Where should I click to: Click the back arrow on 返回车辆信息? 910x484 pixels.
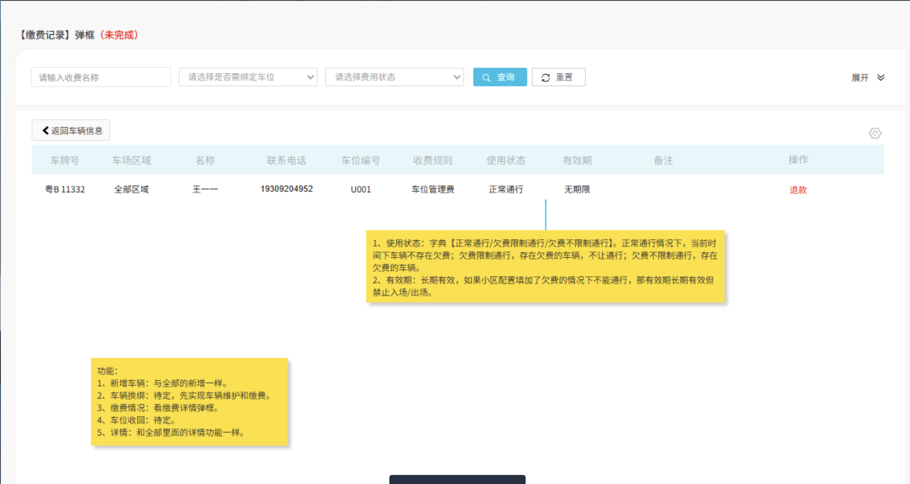coord(45,130)
